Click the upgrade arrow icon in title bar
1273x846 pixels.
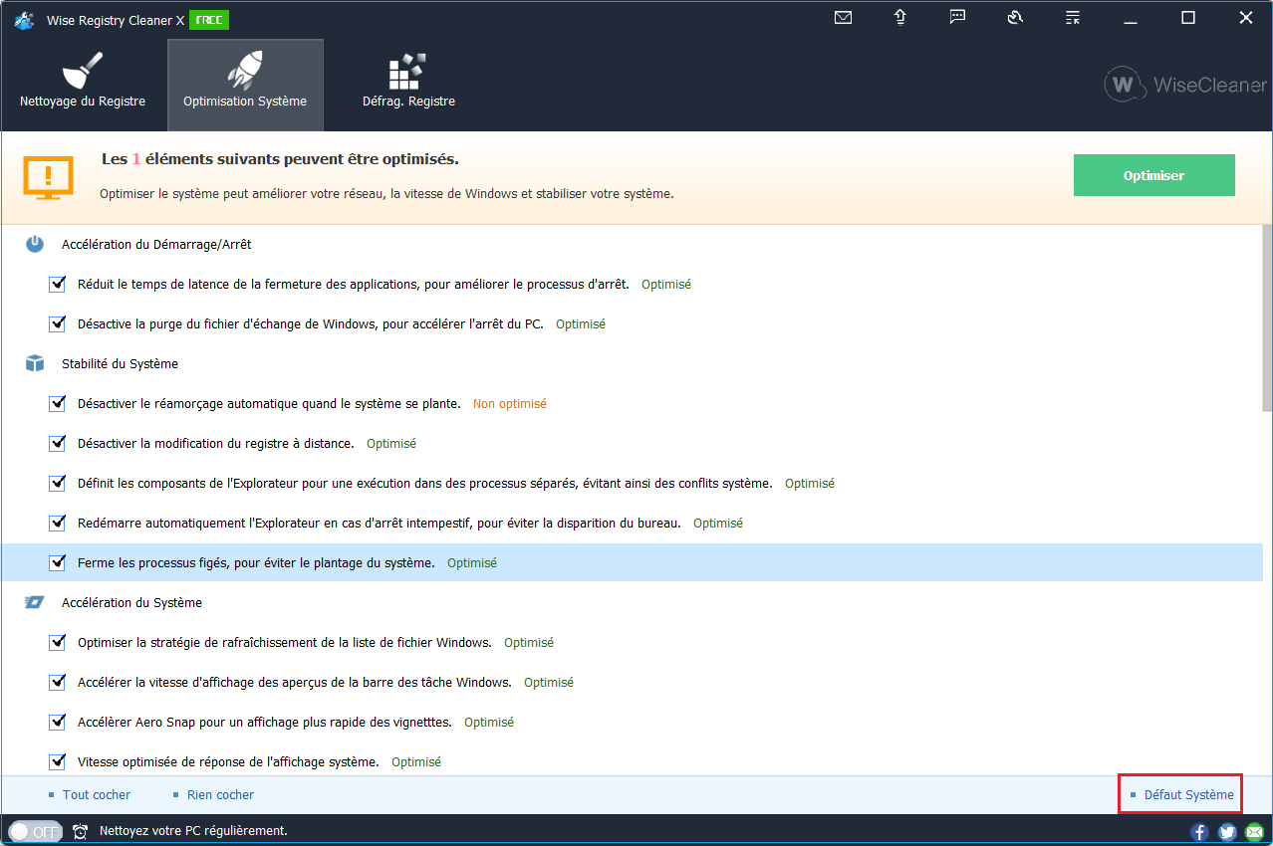pyautogui.click(x=900, y=17)
